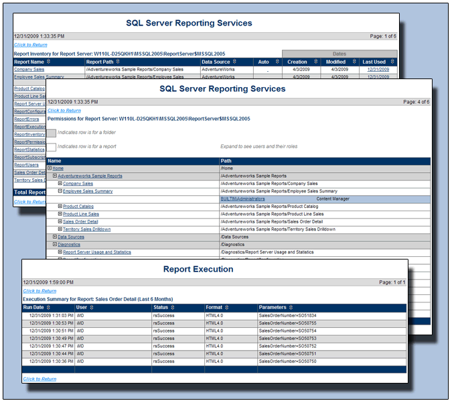This screenshot has width=452, height=403.
Task: Expand the Data Sources folder row
Action: coord(55,237)
